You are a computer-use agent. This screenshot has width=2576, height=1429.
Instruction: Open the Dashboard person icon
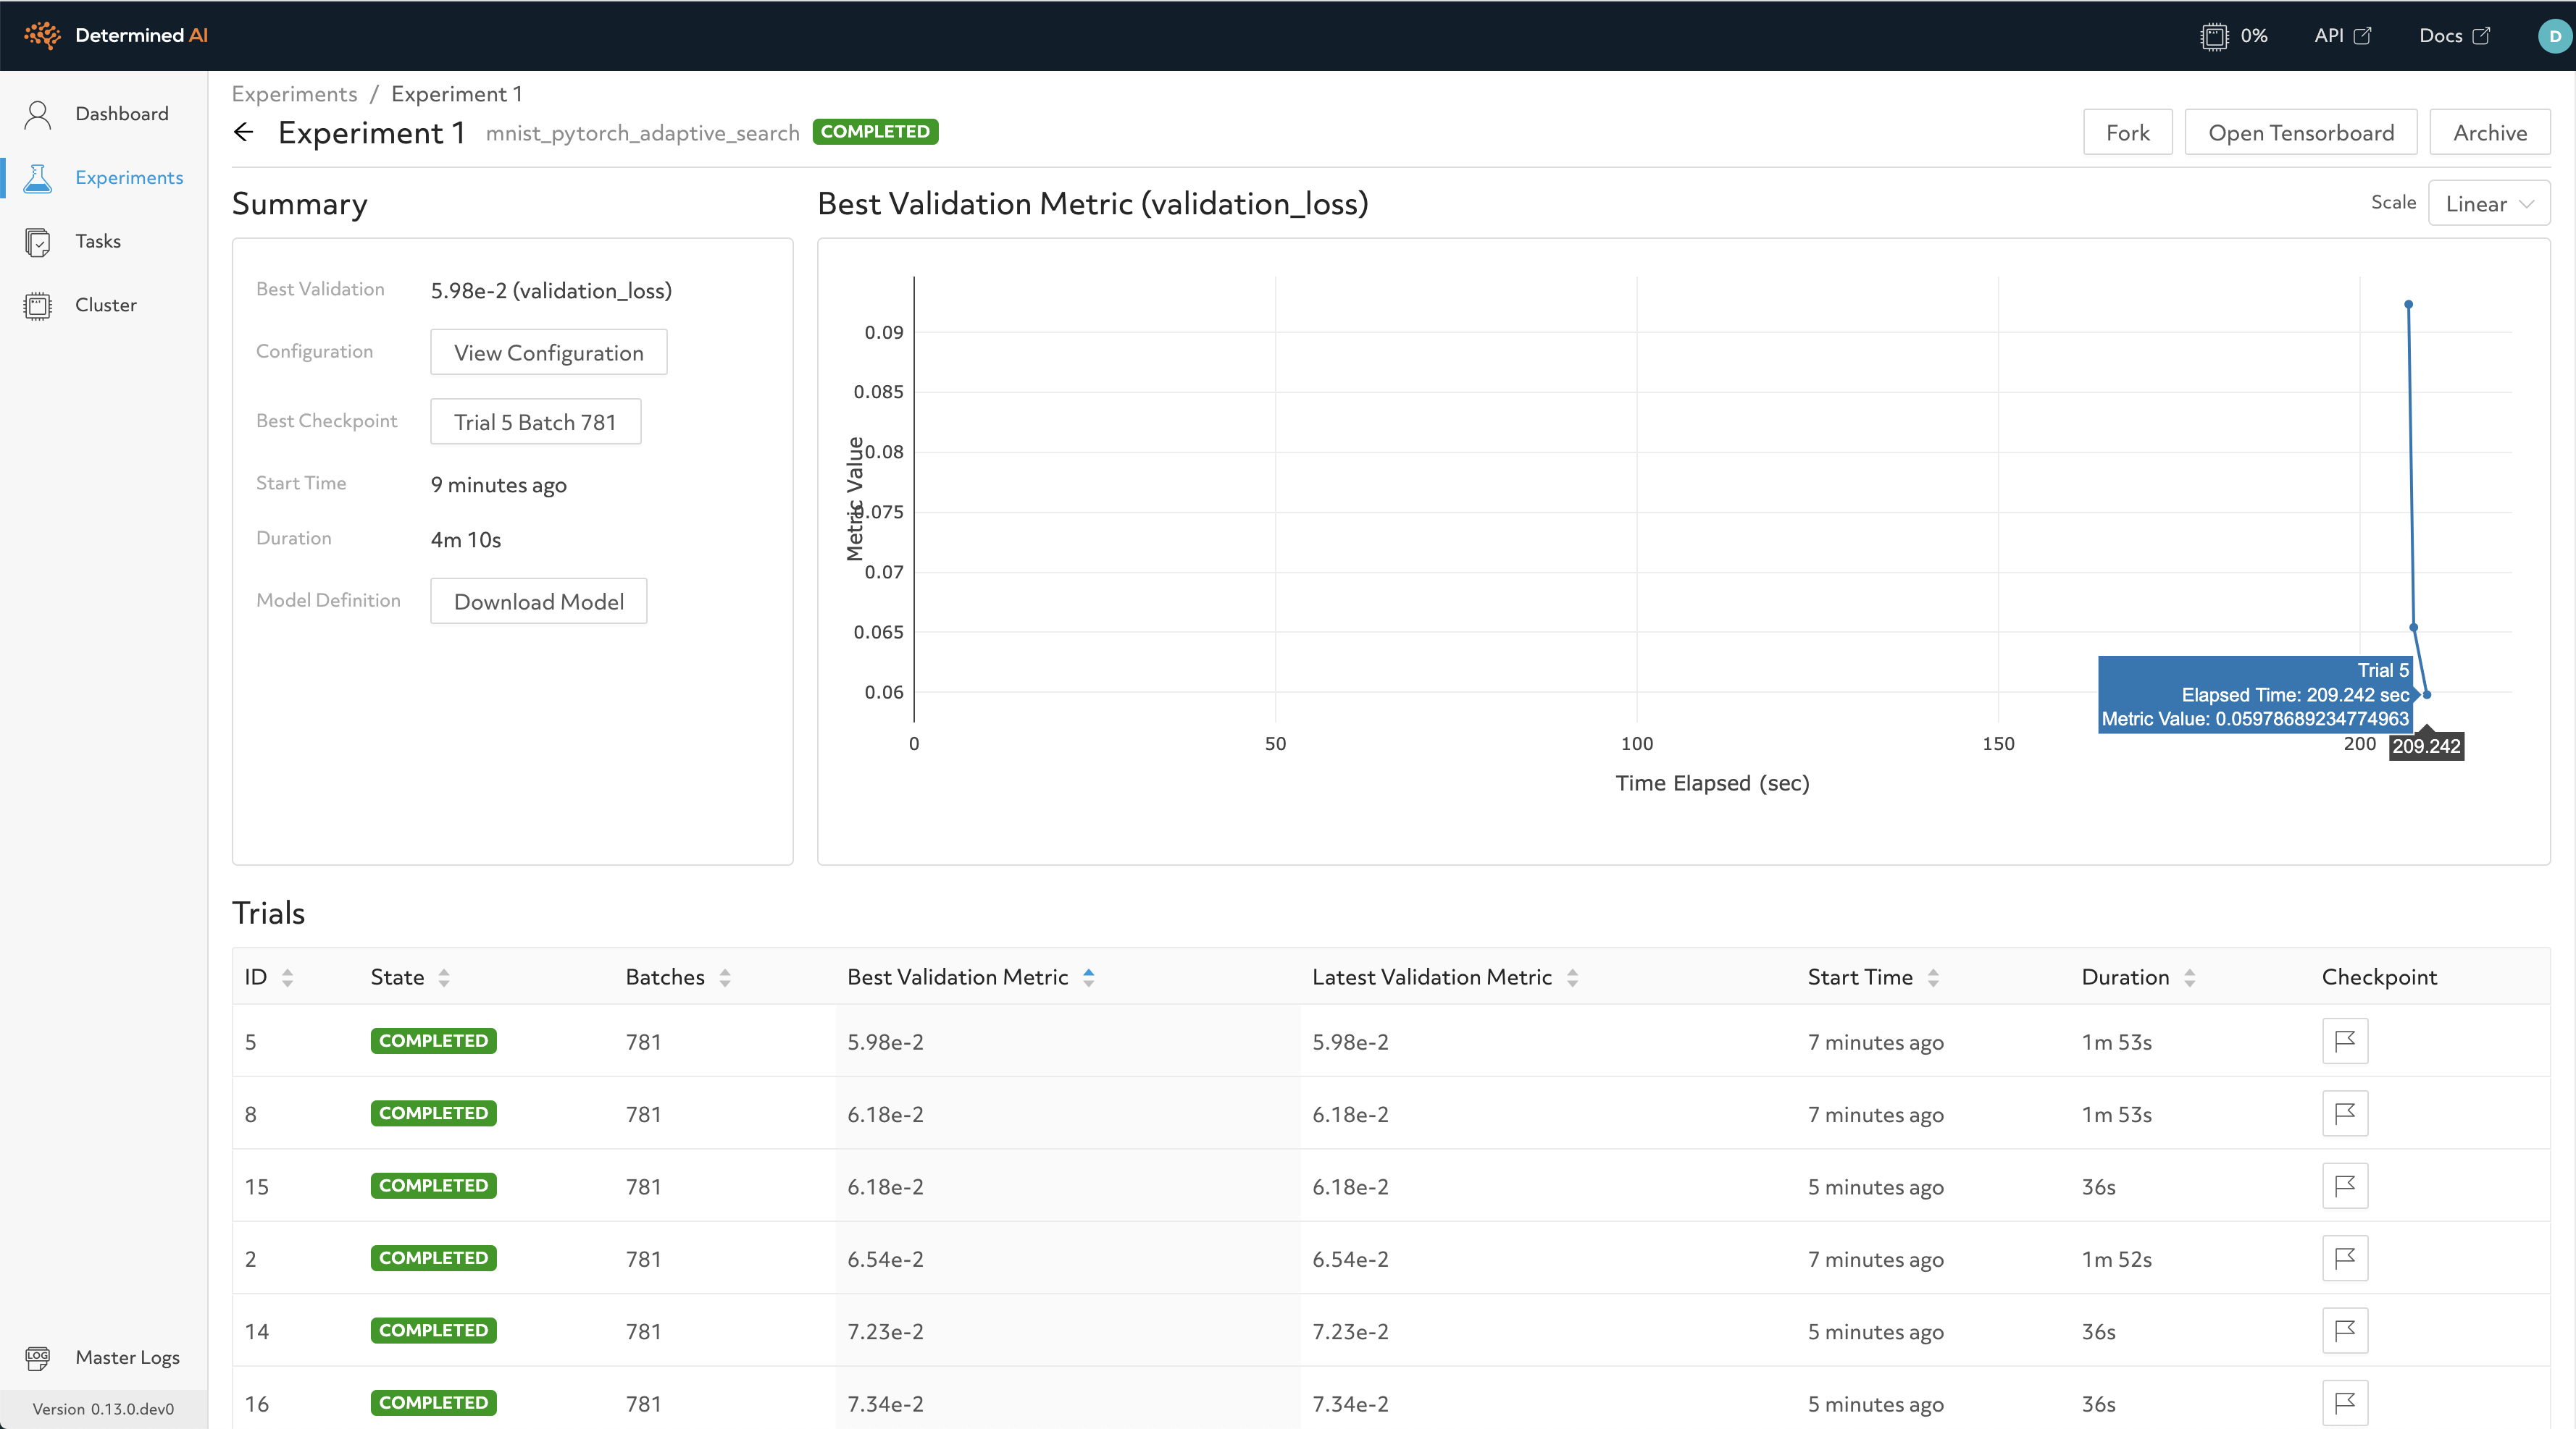point(38,114)
